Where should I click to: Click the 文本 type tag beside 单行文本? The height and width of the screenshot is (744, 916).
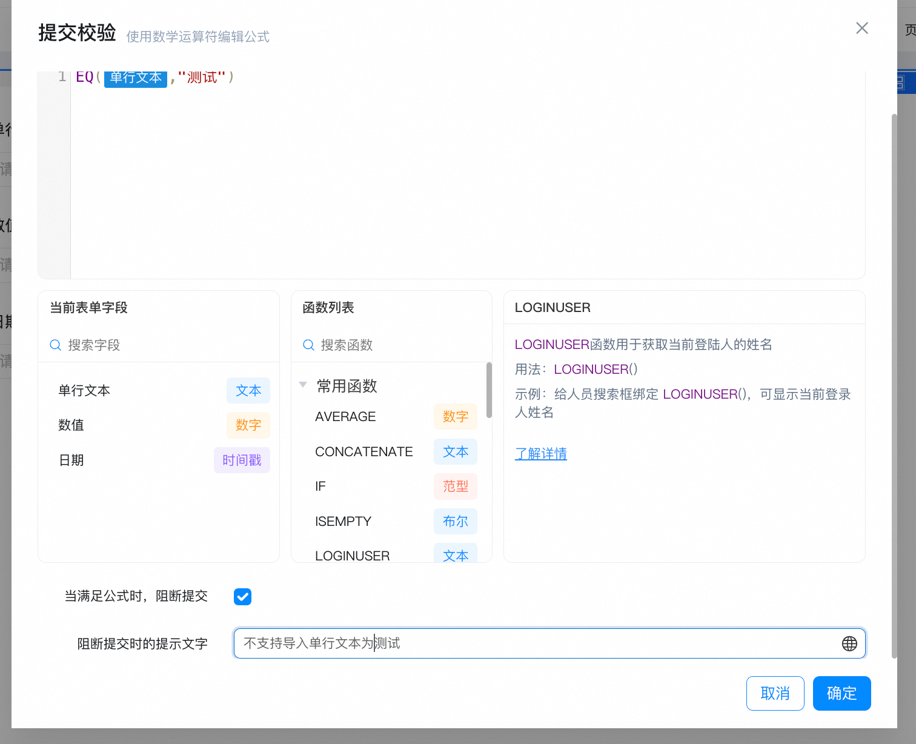[x=248, y=391]
